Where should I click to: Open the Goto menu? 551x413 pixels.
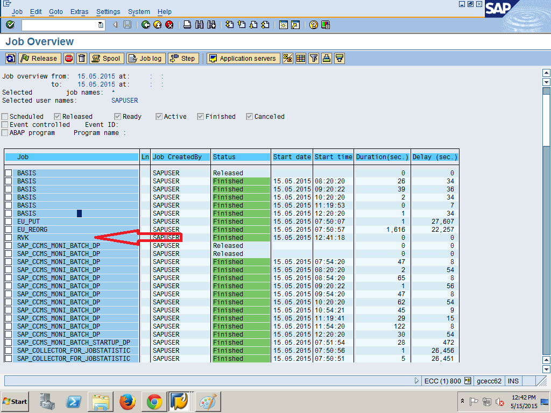tap(56, 12)
